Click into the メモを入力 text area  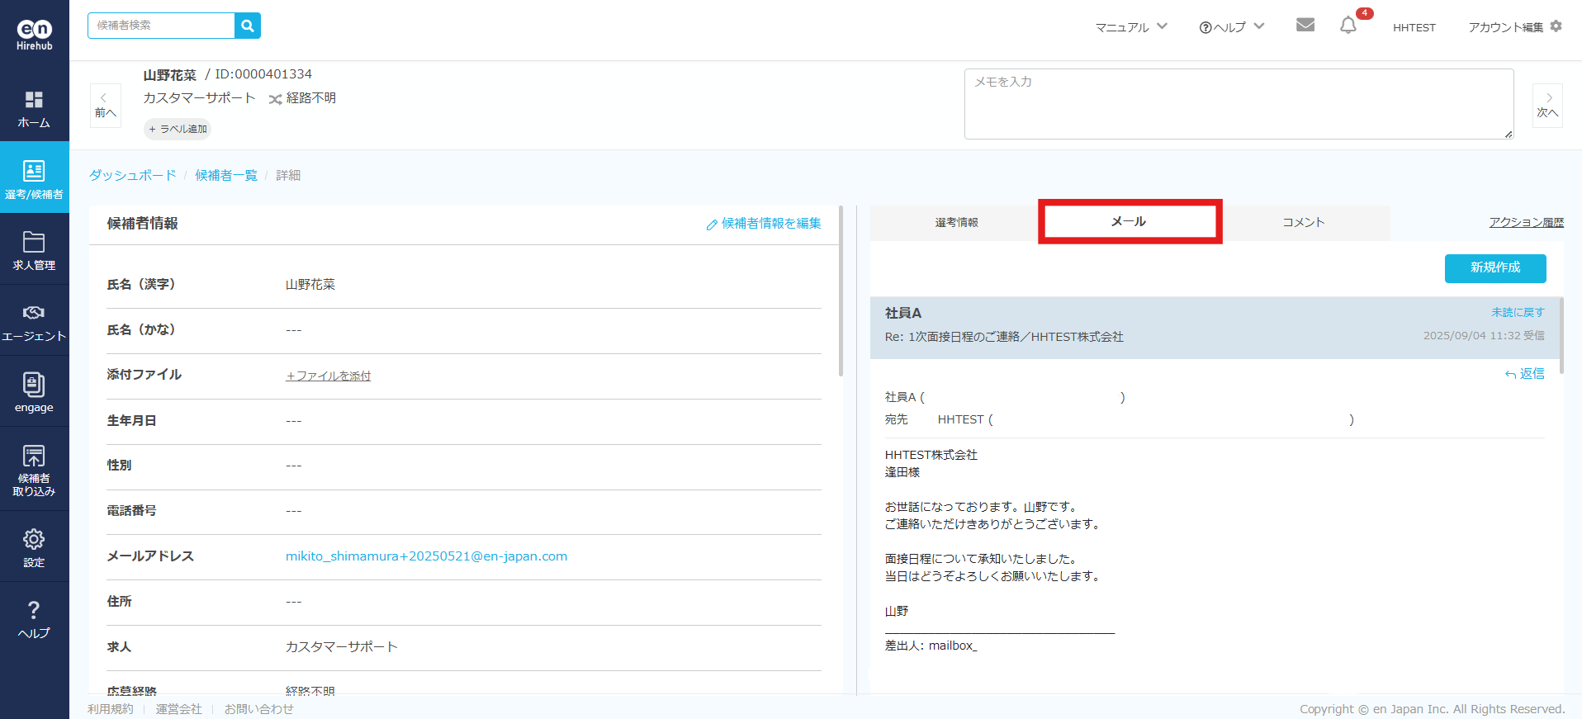tap(1239, 104)
